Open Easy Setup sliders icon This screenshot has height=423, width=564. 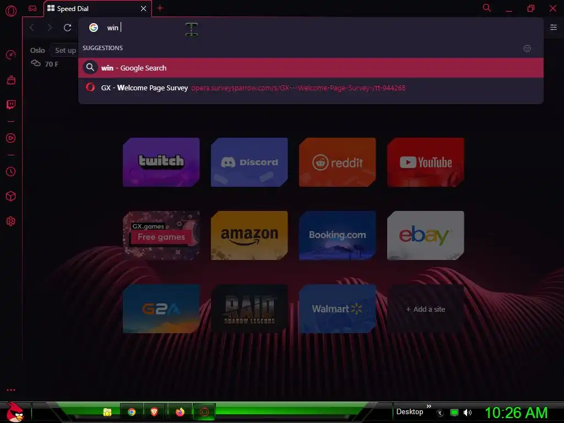553,28
